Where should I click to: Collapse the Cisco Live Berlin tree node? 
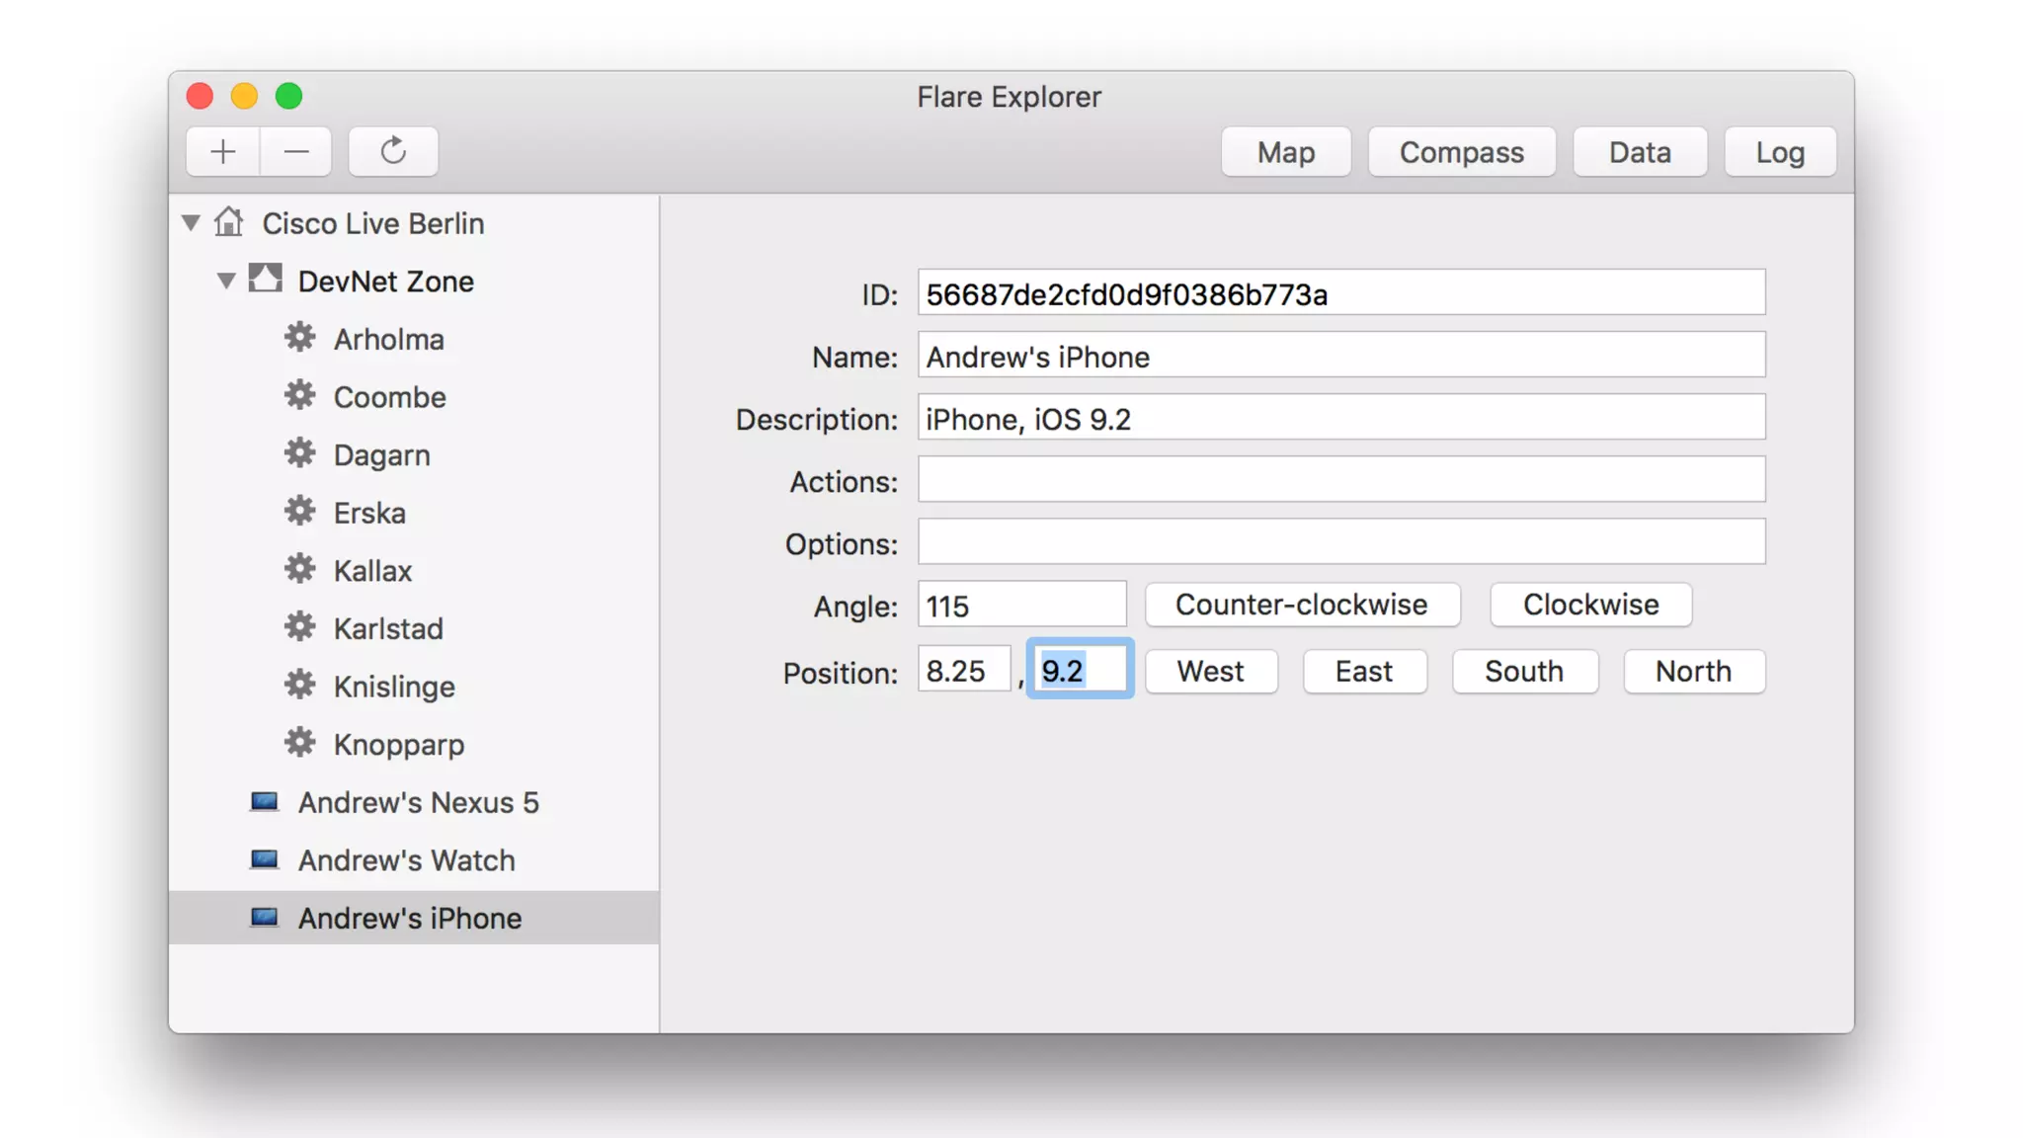pyautogui.click(x=192, y=222)
